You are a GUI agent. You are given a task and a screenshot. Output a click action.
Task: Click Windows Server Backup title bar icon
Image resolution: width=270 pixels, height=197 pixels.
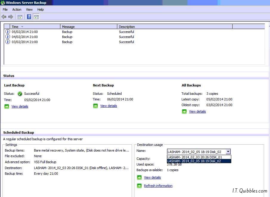[x=3, y=3]
